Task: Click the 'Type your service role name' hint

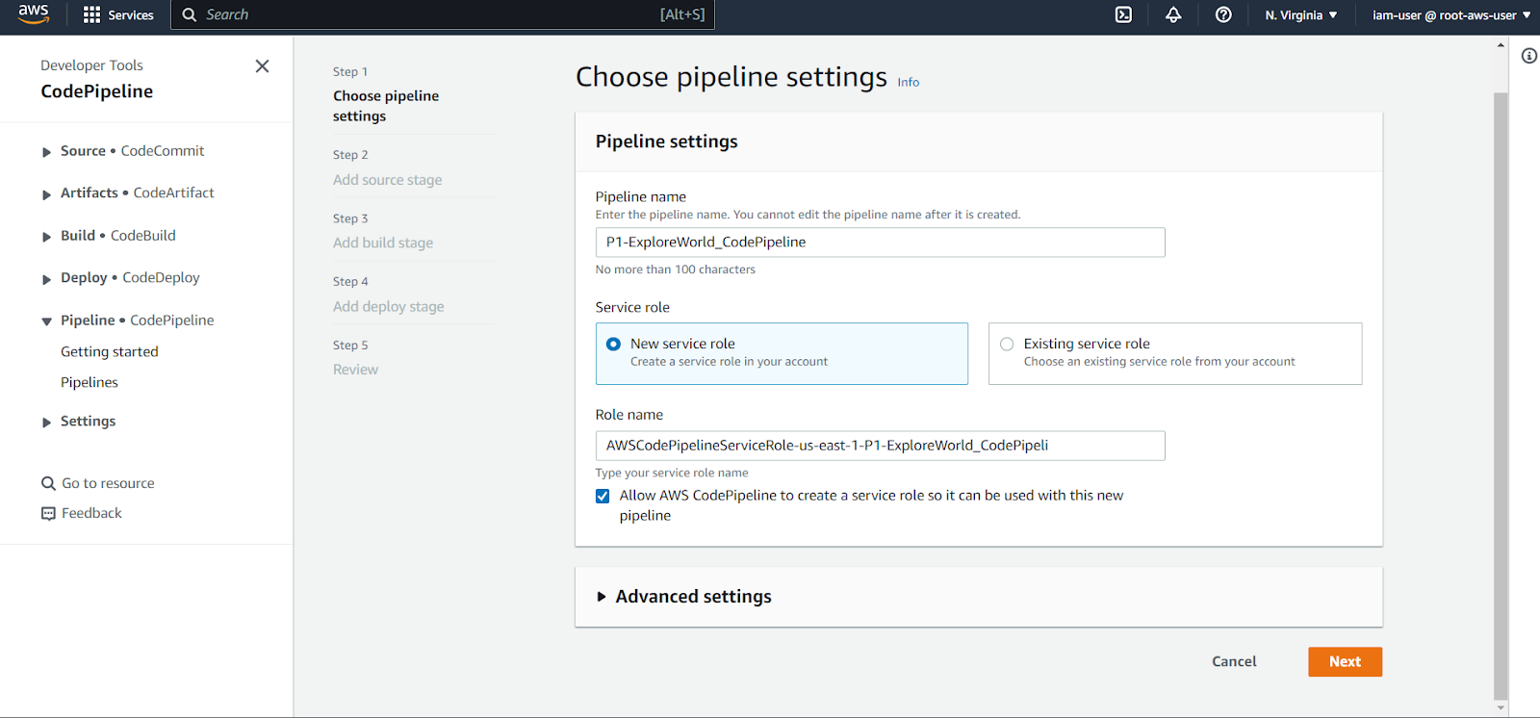Action: click(672, 473)
